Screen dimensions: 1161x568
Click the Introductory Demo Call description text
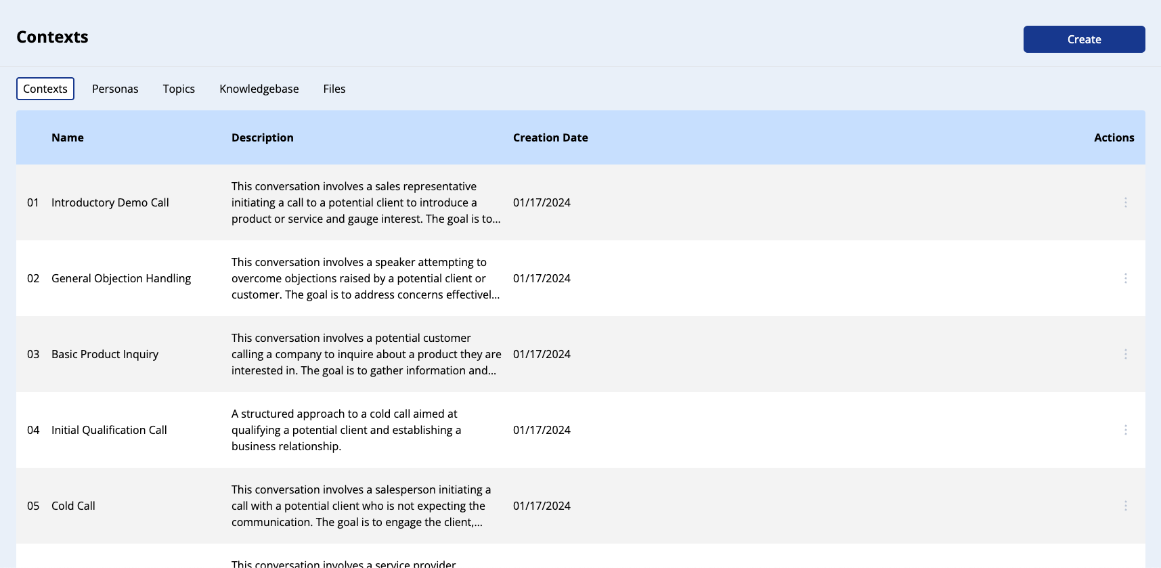pos(366,202)
